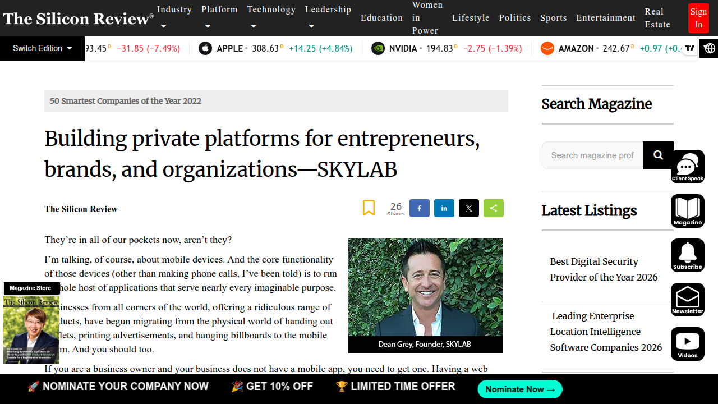
Task: Click the Subscribe bell icon
Action: pos(688,255)
